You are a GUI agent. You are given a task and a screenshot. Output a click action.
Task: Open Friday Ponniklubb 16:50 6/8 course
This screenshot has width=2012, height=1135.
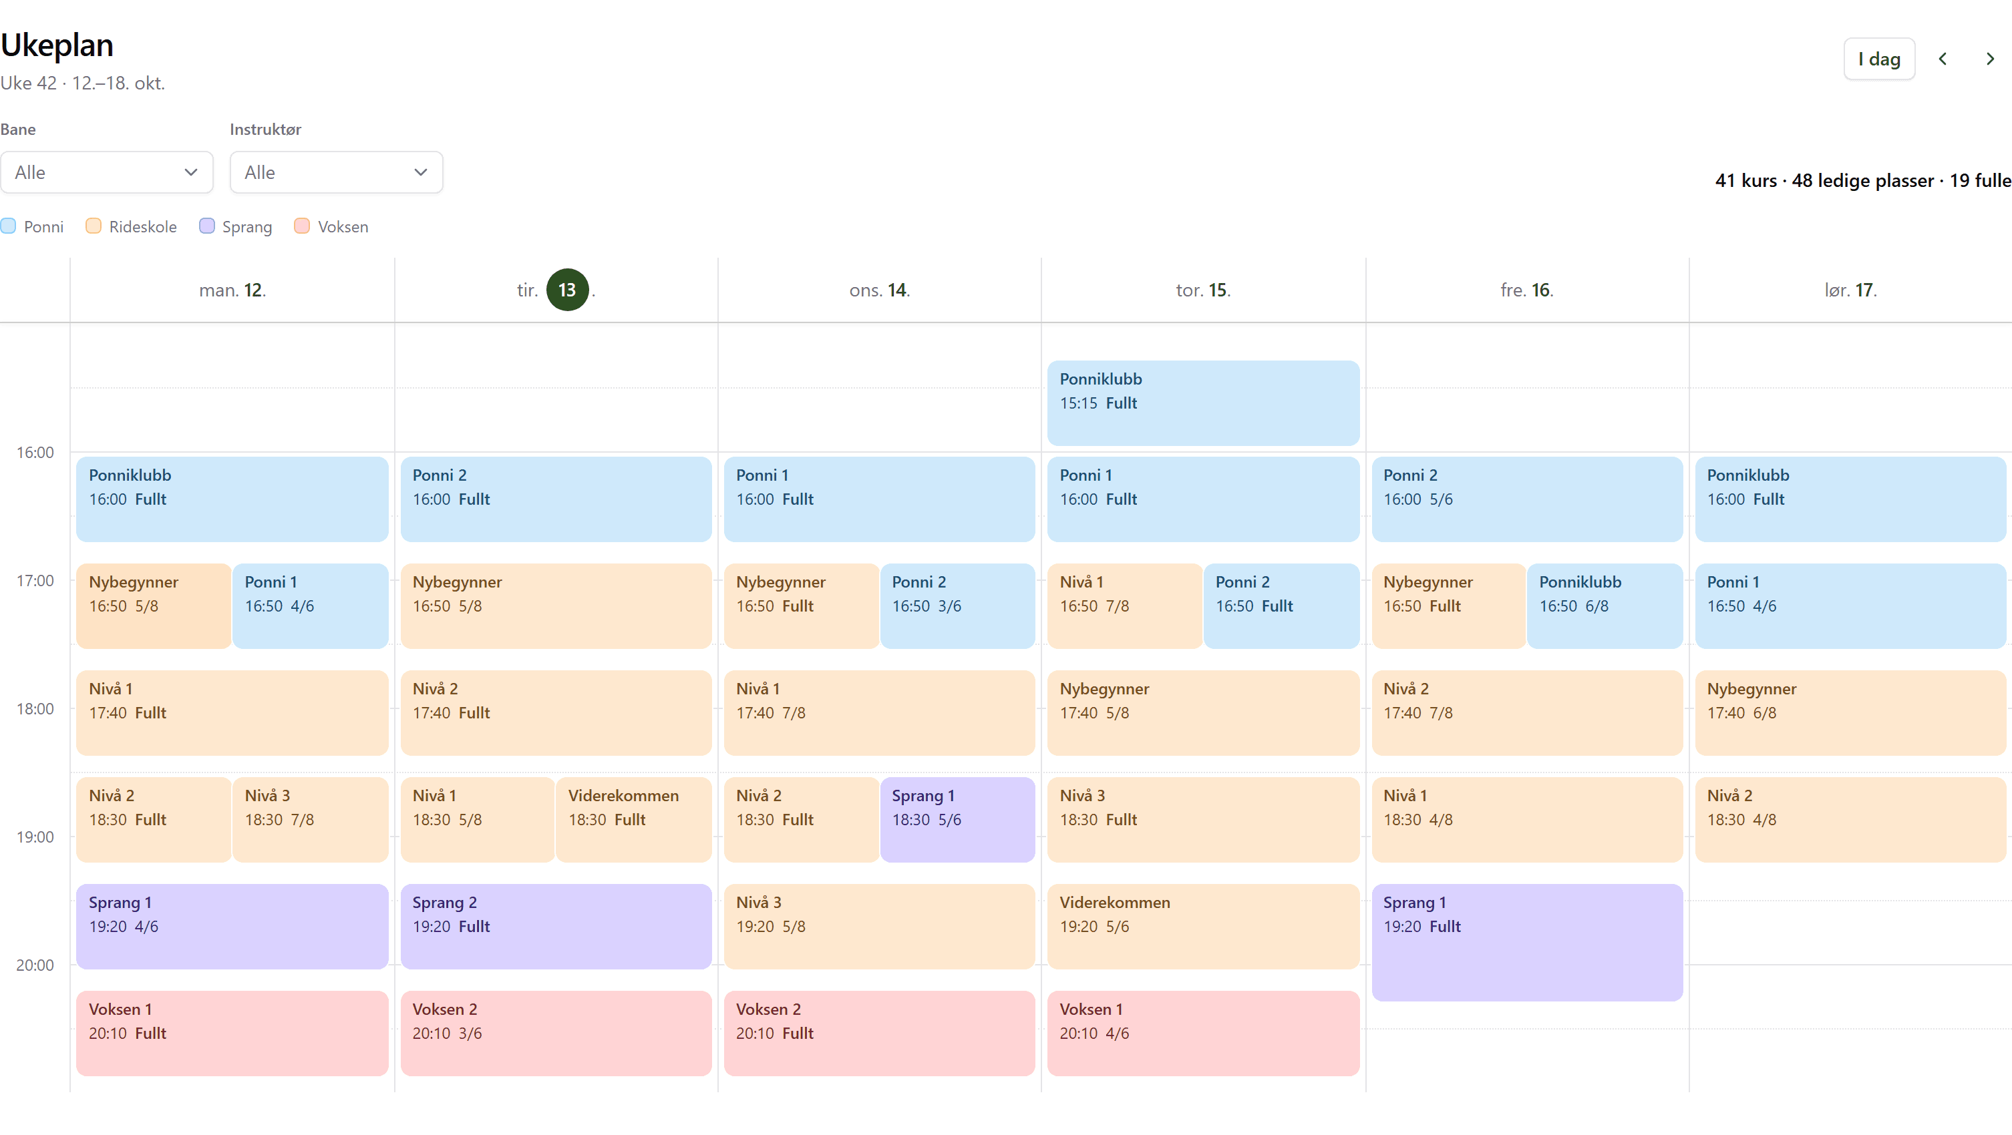[1605, 606]
